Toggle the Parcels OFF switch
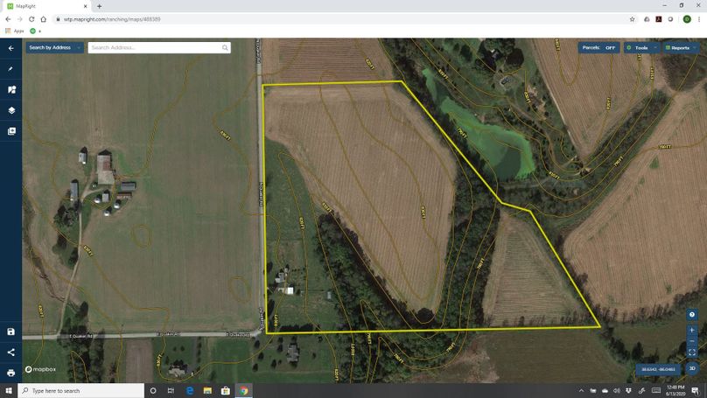This screenshot has width=707, height=398. tap(598, 48)
